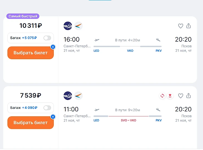
Task: Share the 7 539₽ ticket
Action: tap(189, 96)
